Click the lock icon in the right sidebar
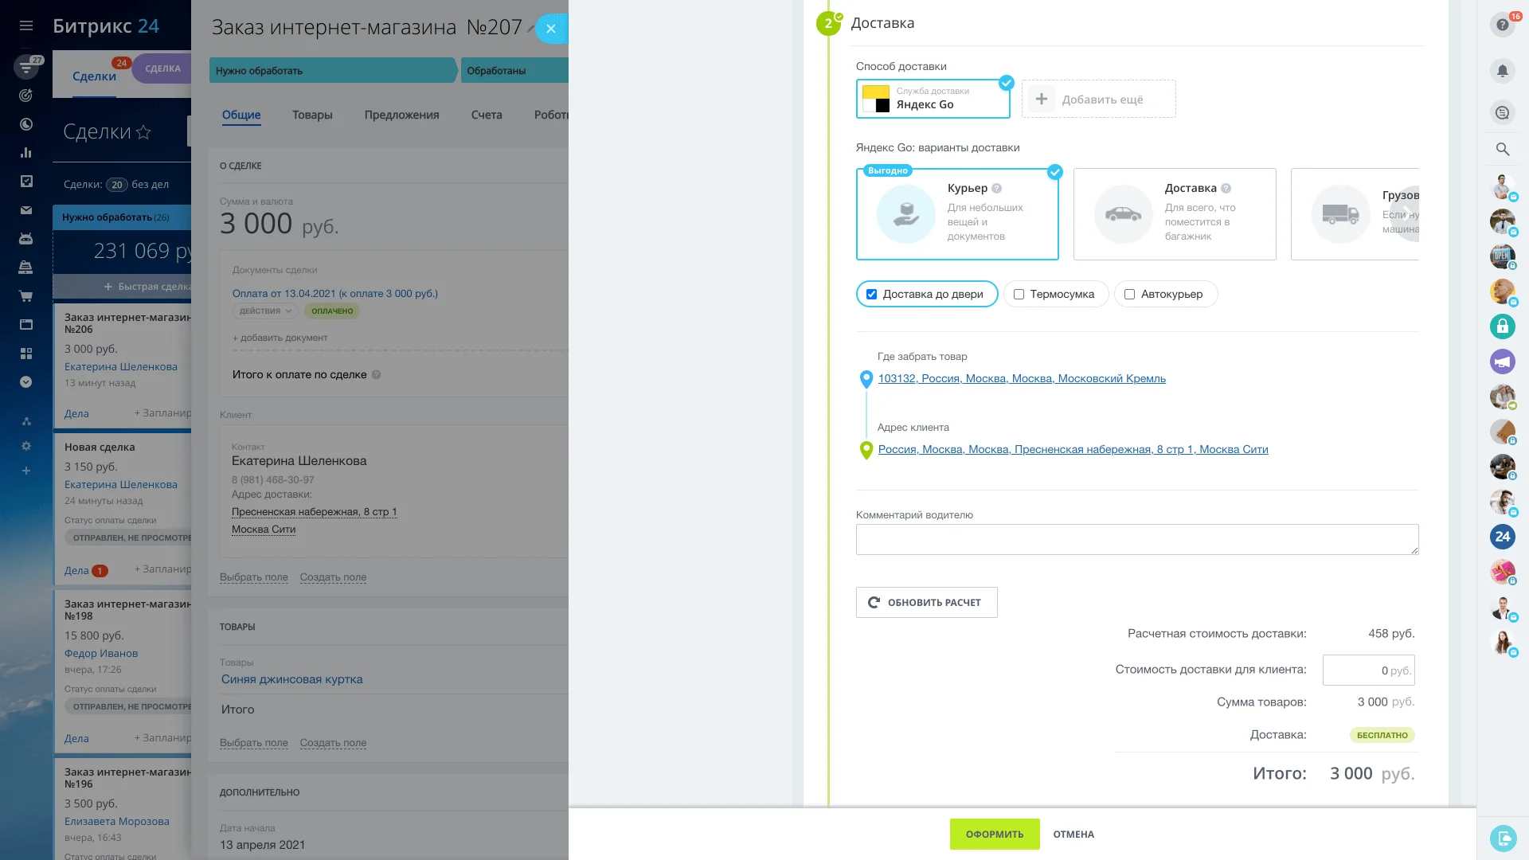Viewport: 1529px width, 860px height. (1502, 326)
